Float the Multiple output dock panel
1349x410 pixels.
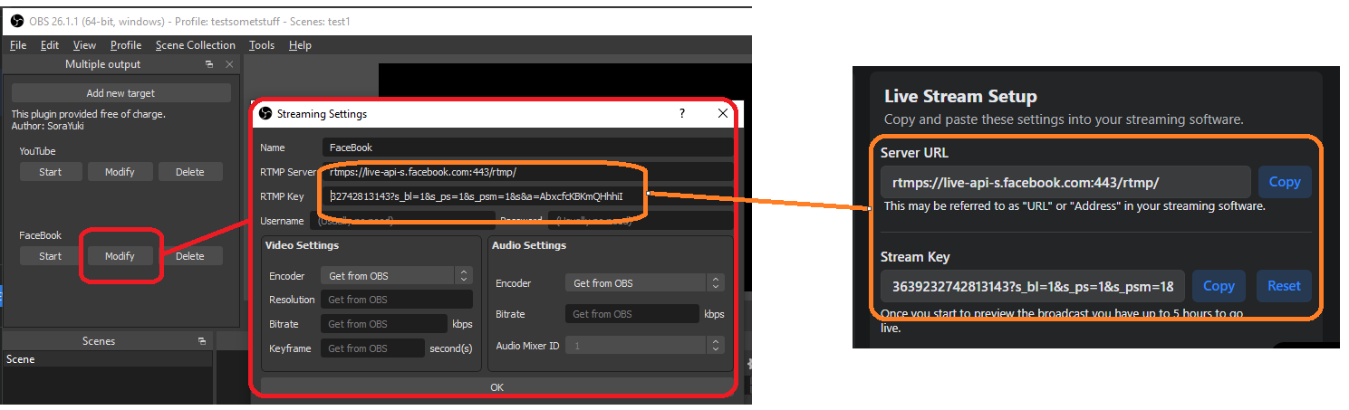coord(209,64)
